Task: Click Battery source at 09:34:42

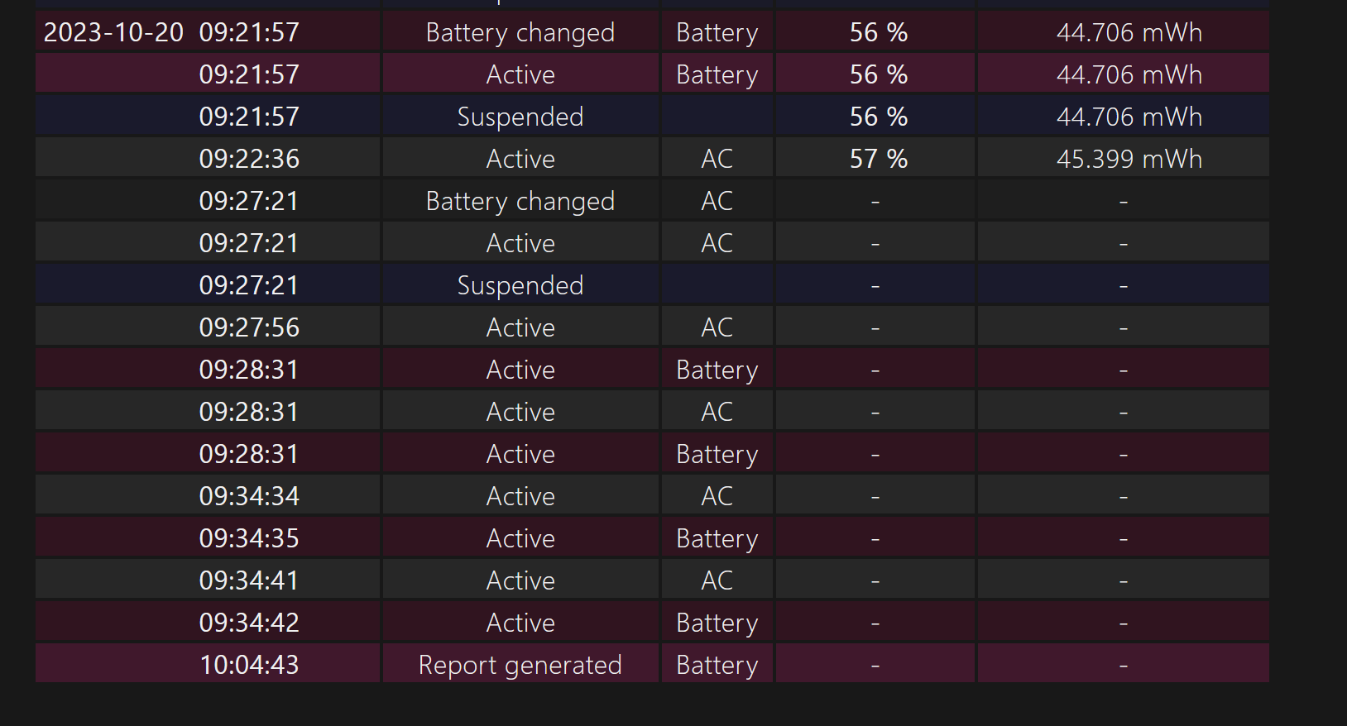Action: (x=717, y=623)
